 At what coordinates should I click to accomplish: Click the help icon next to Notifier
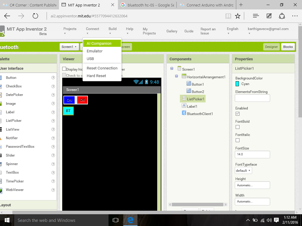click(x=53, y=138)
